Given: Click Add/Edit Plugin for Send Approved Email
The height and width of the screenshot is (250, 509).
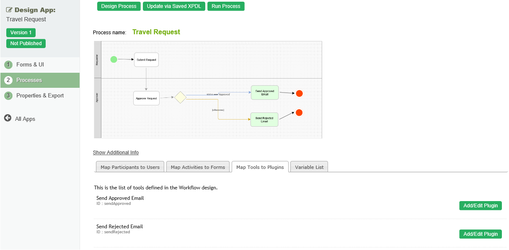Looking at the screenshot, I should [480, 205].
